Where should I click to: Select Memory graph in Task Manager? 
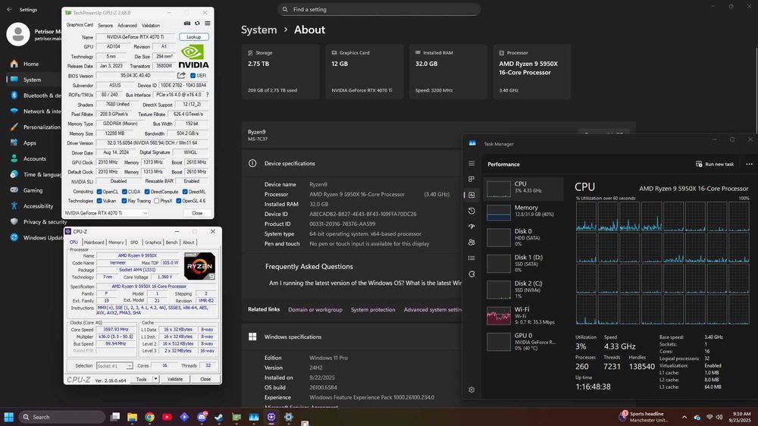click(x=523, y=211)
